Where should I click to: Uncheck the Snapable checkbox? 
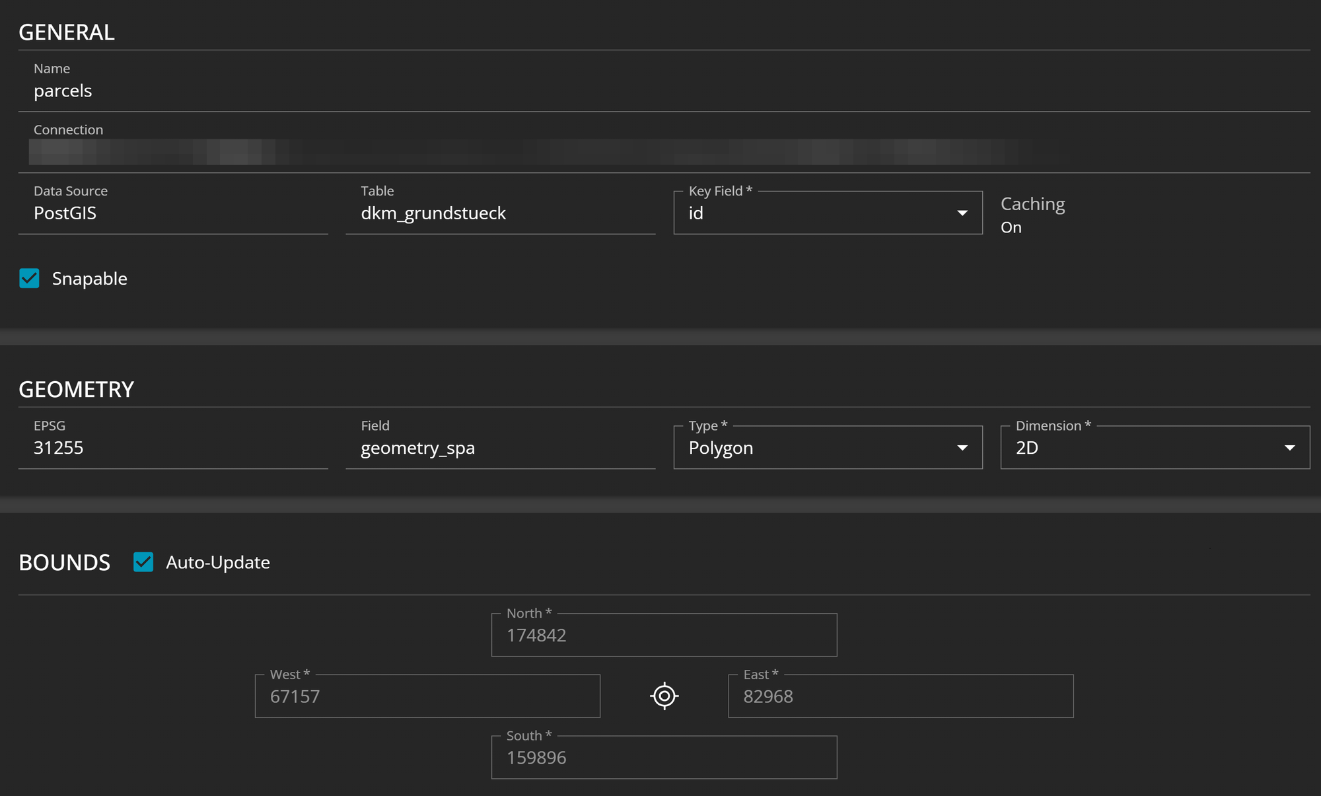[30, 279]
